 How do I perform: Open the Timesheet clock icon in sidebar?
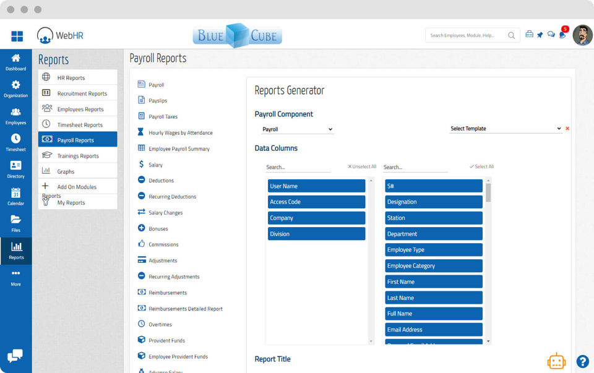point(15,139)
